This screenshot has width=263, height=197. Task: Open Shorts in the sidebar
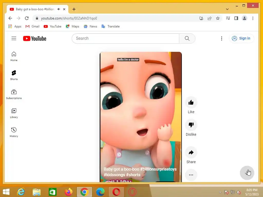point(14,75)
